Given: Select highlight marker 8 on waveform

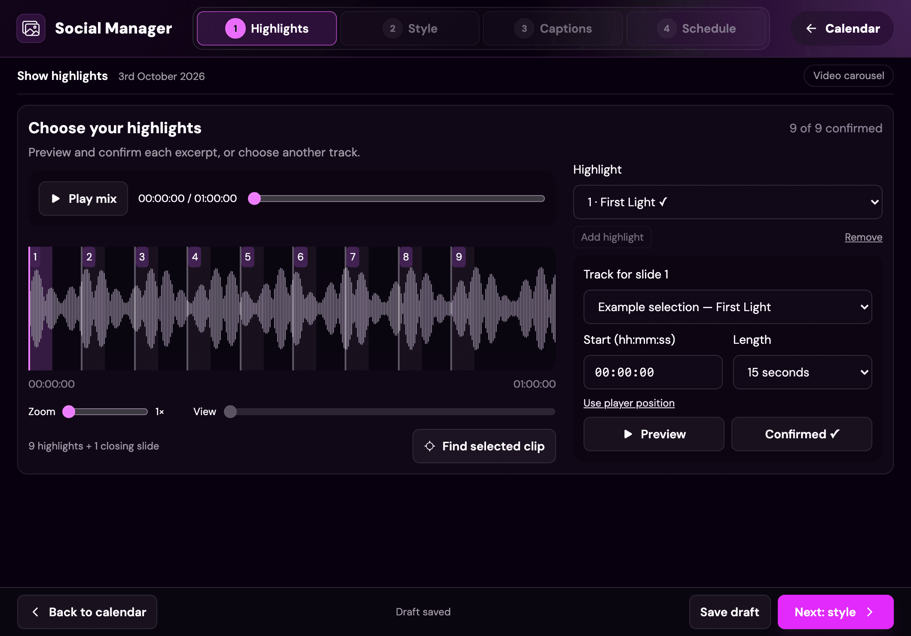Looking at the screenshot, I should [x=406, y=257].
